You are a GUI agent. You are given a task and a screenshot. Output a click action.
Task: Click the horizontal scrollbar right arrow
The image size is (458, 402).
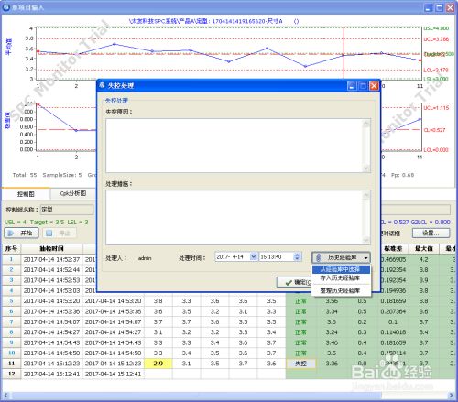coord(452,396)
